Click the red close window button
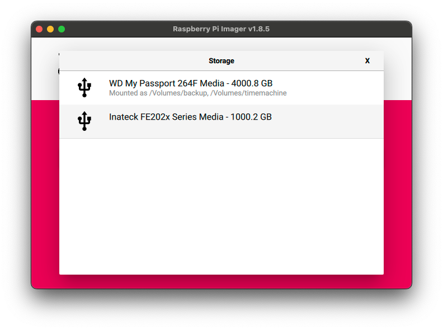The image size is (443, 330). [39, 29]
